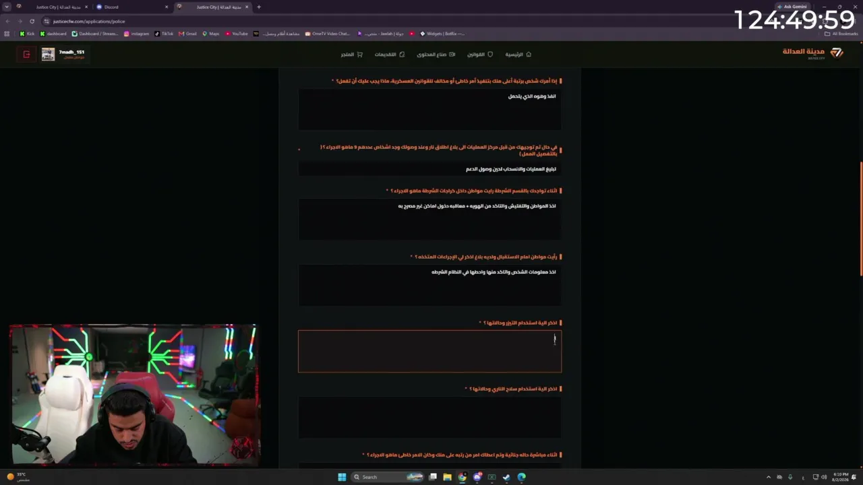Open the tab search dropdown arrow

coord(5,7)
